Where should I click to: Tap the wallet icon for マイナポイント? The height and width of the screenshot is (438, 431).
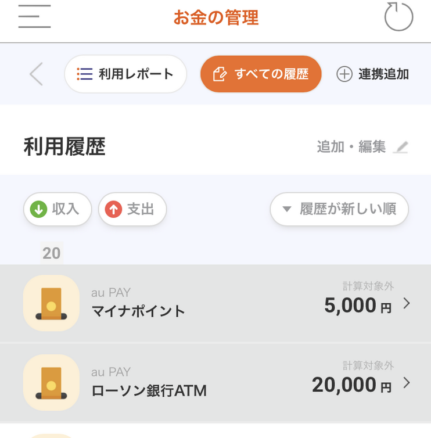coord(51,303)
